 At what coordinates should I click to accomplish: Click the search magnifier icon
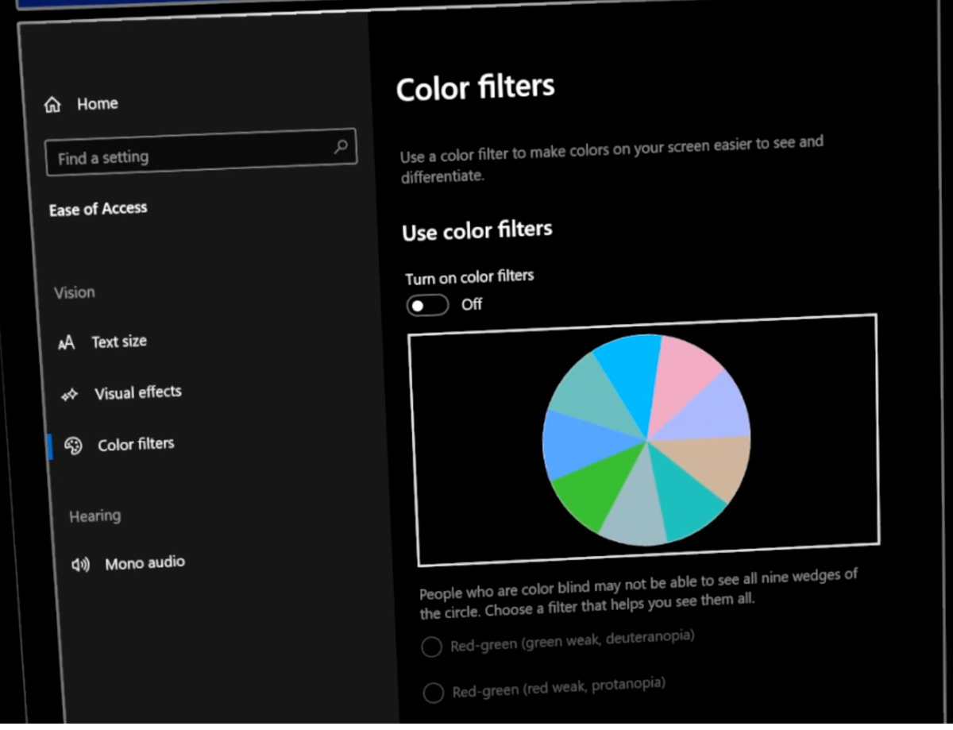pos(341,146)
